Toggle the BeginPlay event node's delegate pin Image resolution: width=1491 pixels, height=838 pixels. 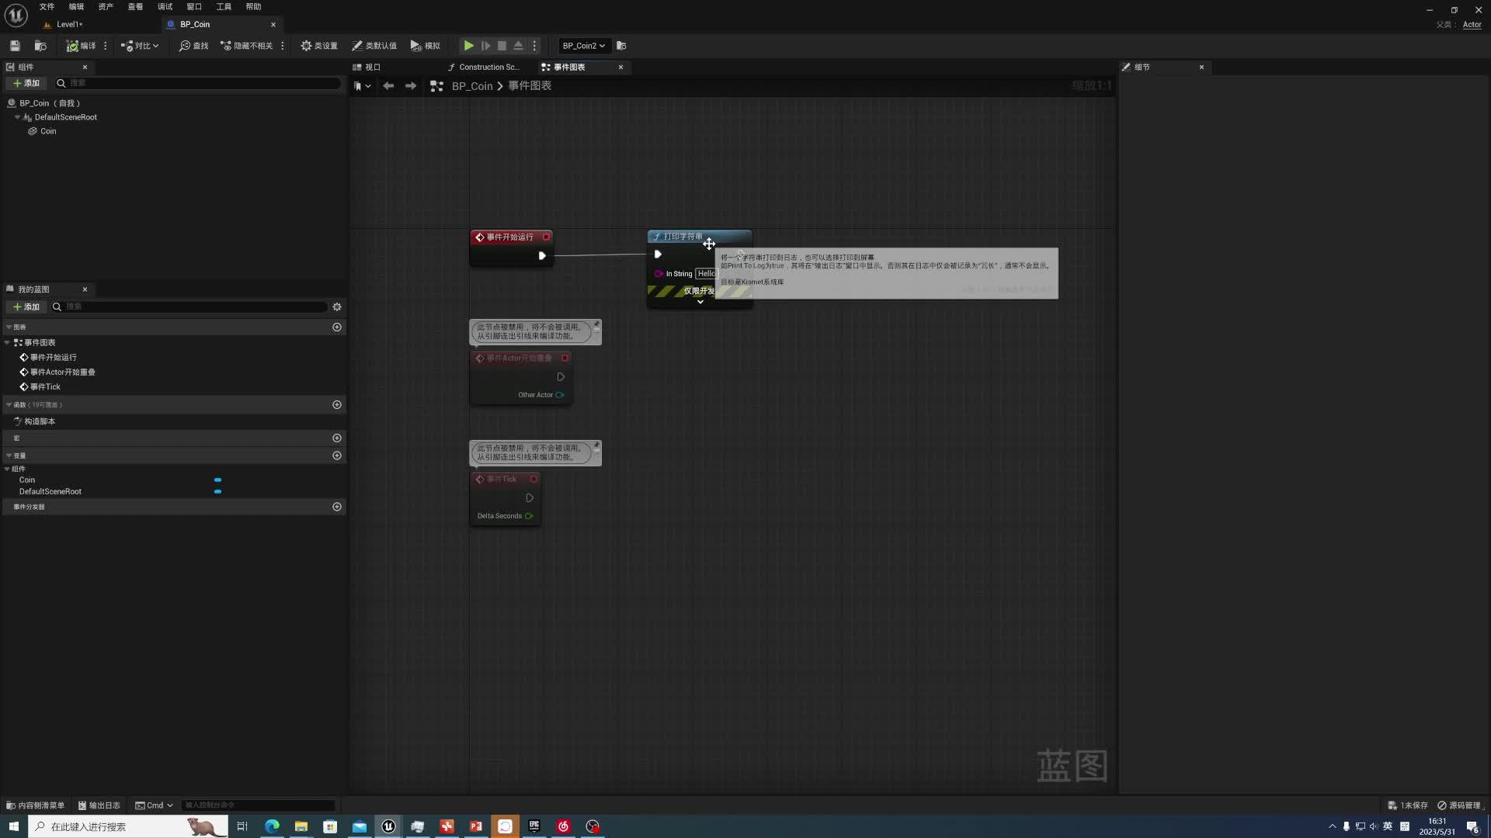pyautogui.click(x=546, y=237)
